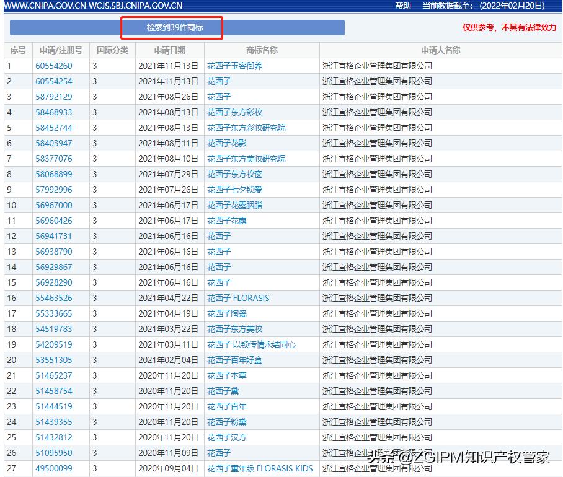
Task: Open registration number 56928290
Action: tap(54, 282)
